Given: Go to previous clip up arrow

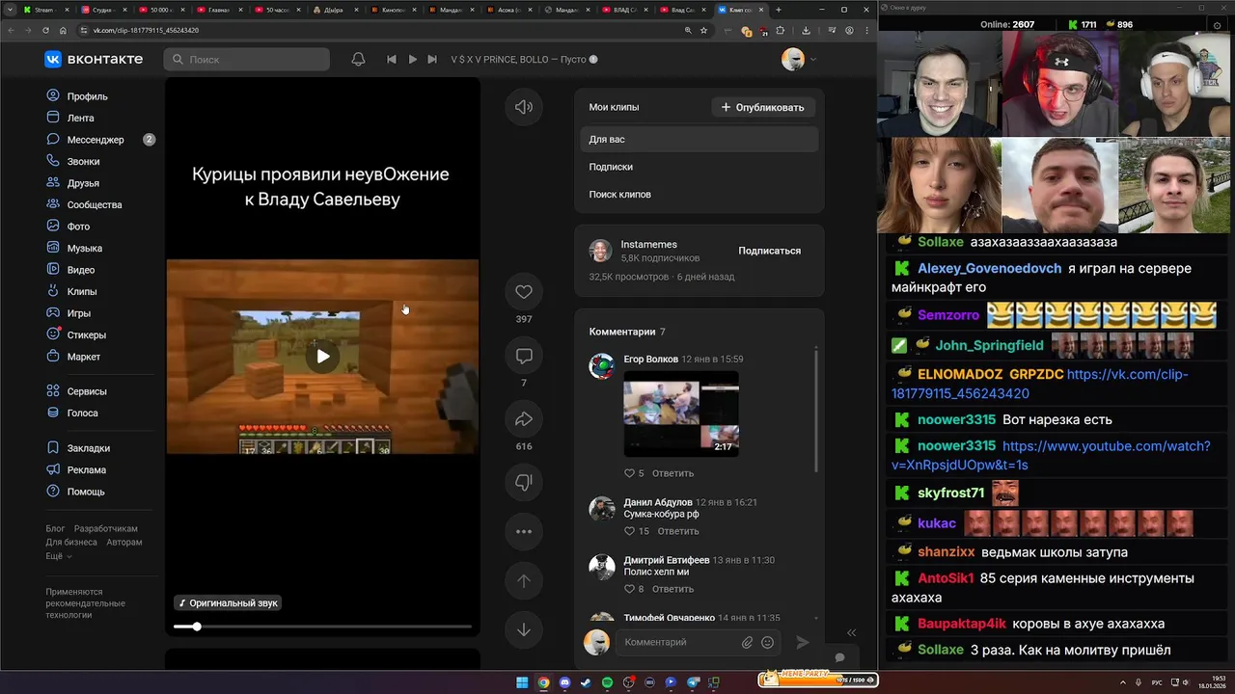Looking at the screenshot, I should pos(524,581).
